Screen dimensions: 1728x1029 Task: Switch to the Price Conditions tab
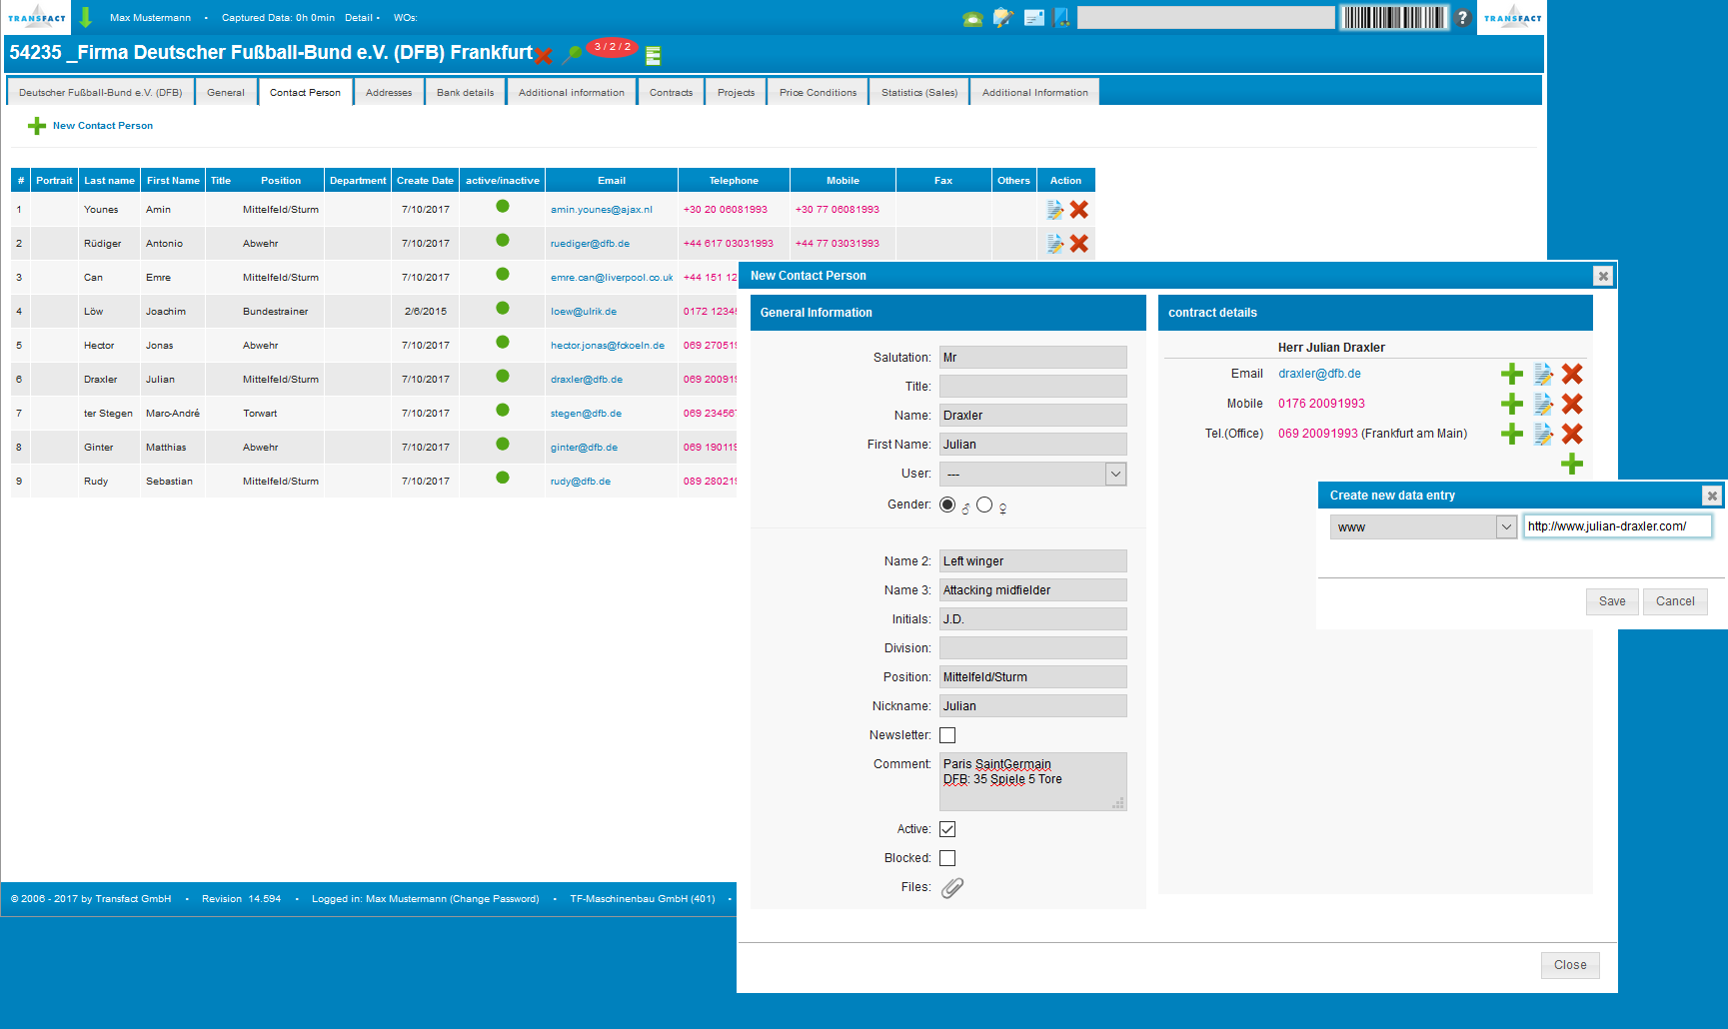818,92
